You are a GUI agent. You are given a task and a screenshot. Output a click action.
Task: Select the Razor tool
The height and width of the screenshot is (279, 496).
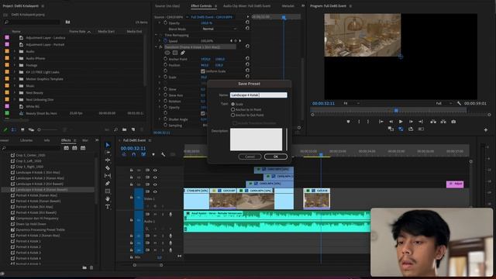108,168
